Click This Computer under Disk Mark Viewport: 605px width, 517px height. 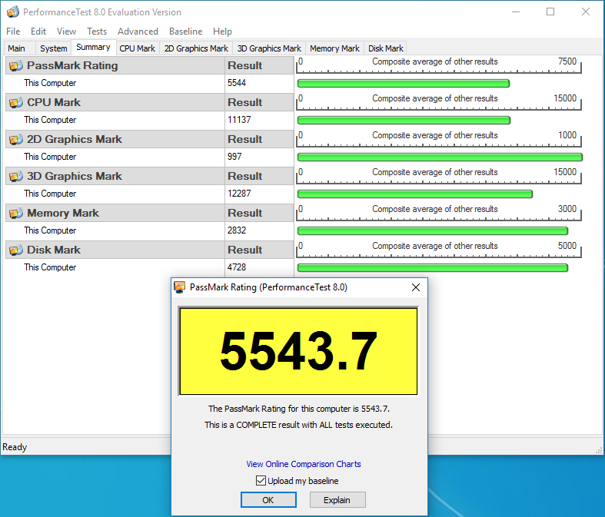pos(50,267)
